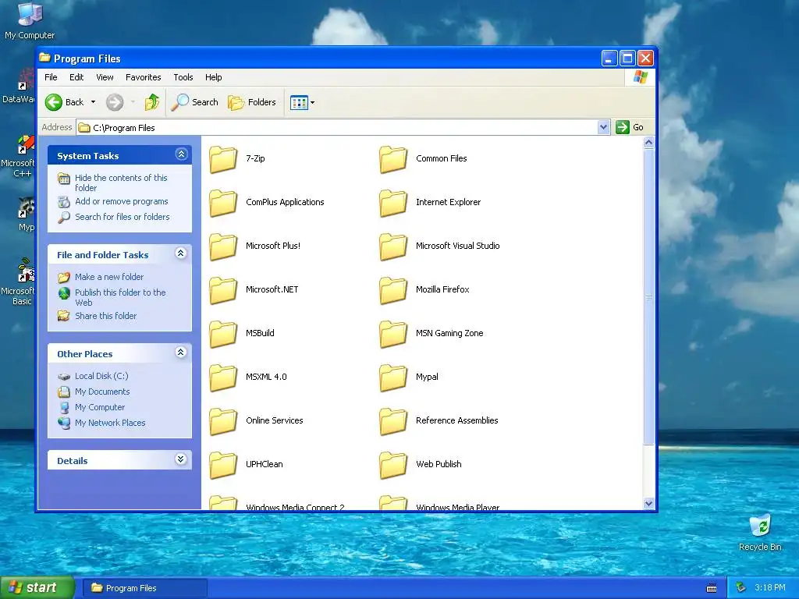Click the keyboard icon in system tray
Screen dimensions: 799x599
click(712, 588)
